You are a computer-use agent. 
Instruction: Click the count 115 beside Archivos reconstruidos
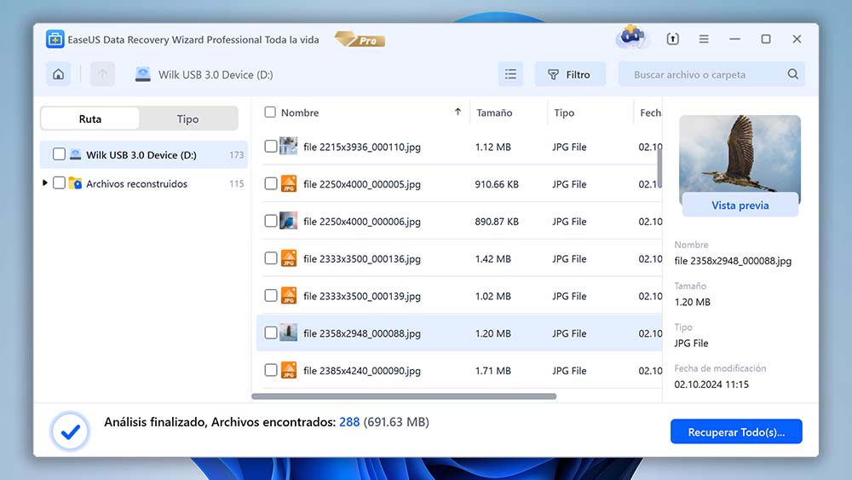coord(236,184)
